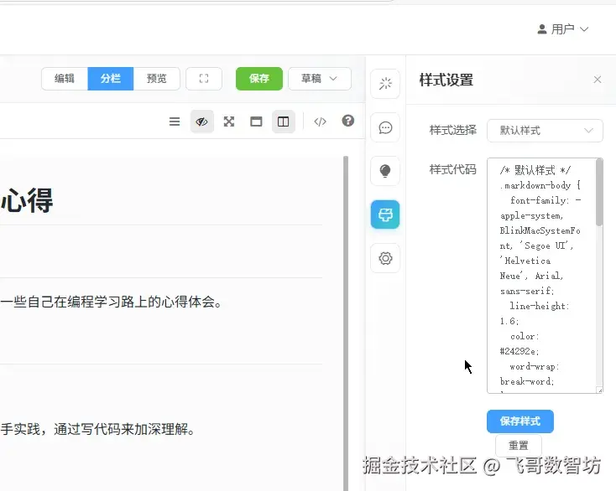Click the 样式设置 panel title

[446, 80]
